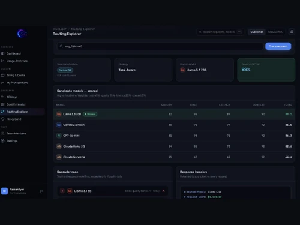The height and width of the screenshot is (225, 300).
Task: Click the Gemini 2.5 Flash provider icon
Action: coord(59,125)
